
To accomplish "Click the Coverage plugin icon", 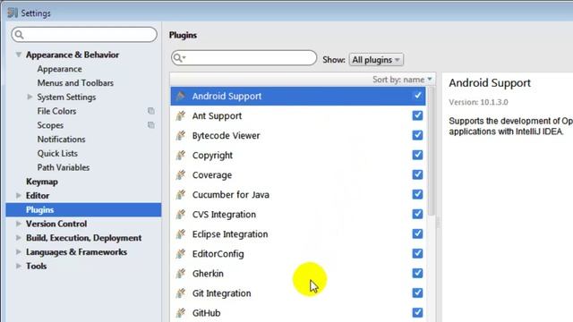I will pos(181,175).
